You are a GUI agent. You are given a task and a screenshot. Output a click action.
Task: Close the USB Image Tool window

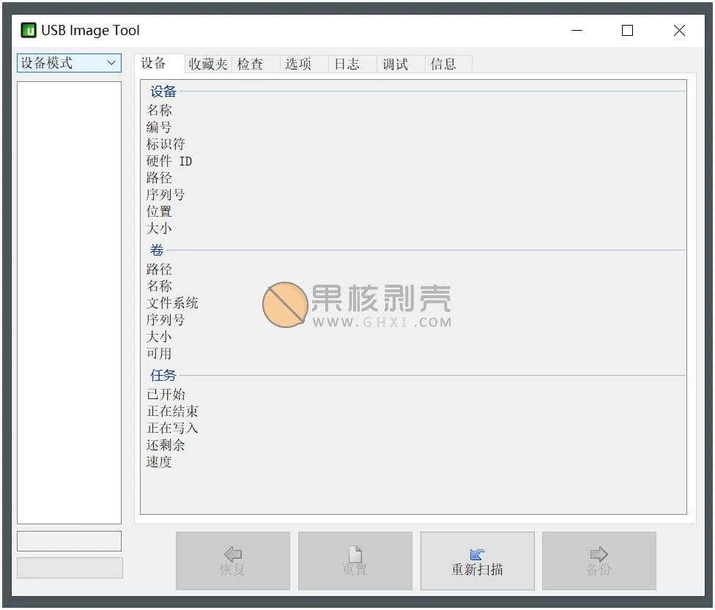click(679, 31)
